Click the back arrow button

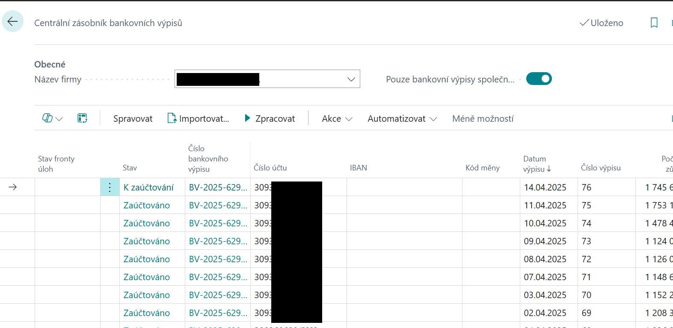point(12,21)
